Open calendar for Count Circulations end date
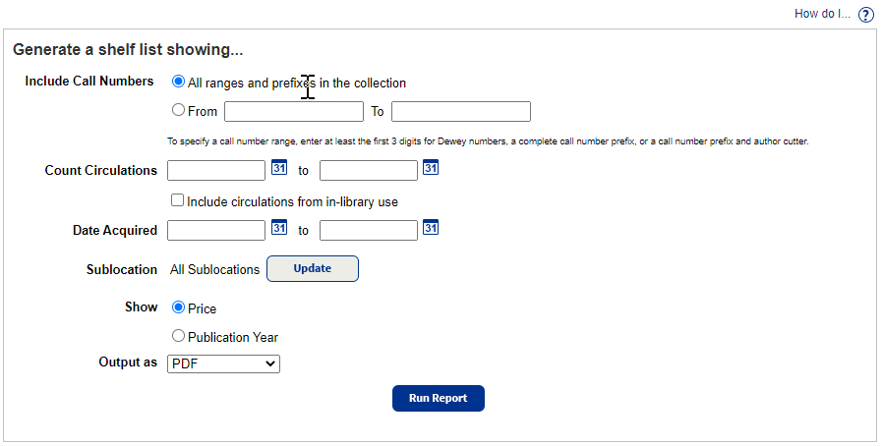The height and width of the screenshot is (446, 883). 431,168
